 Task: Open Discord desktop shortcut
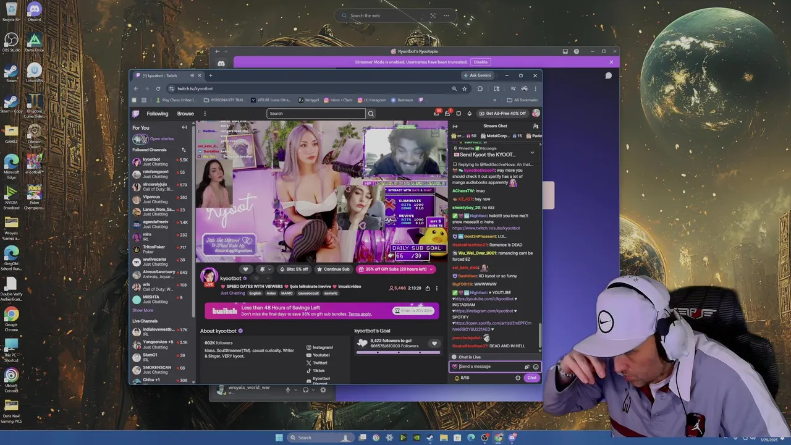tap(34, 12)
